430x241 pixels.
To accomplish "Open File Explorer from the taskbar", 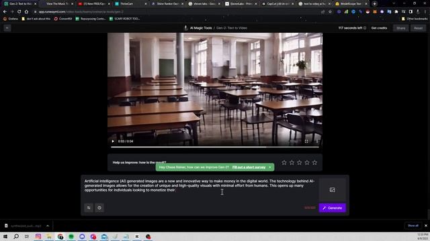I will point(49,236).
